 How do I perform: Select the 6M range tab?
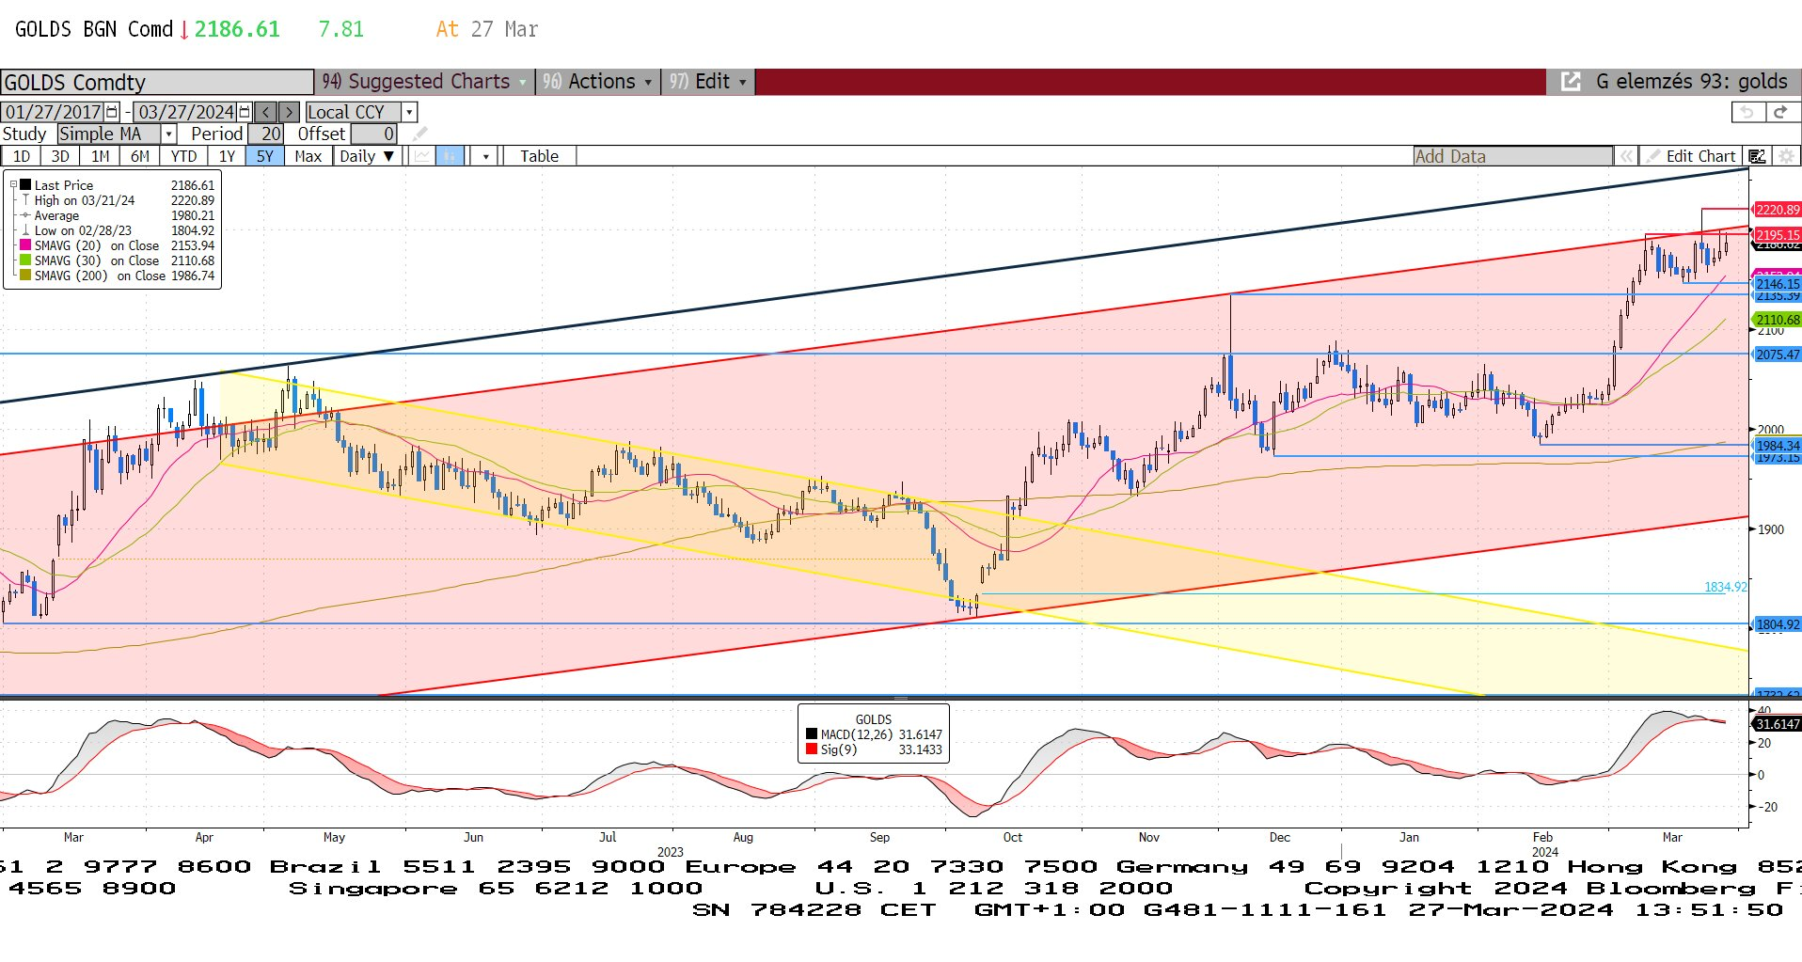tap(140, 156)
